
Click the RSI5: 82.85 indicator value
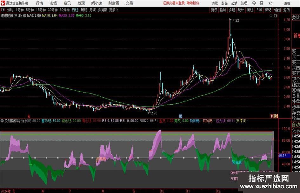(110, 121)
